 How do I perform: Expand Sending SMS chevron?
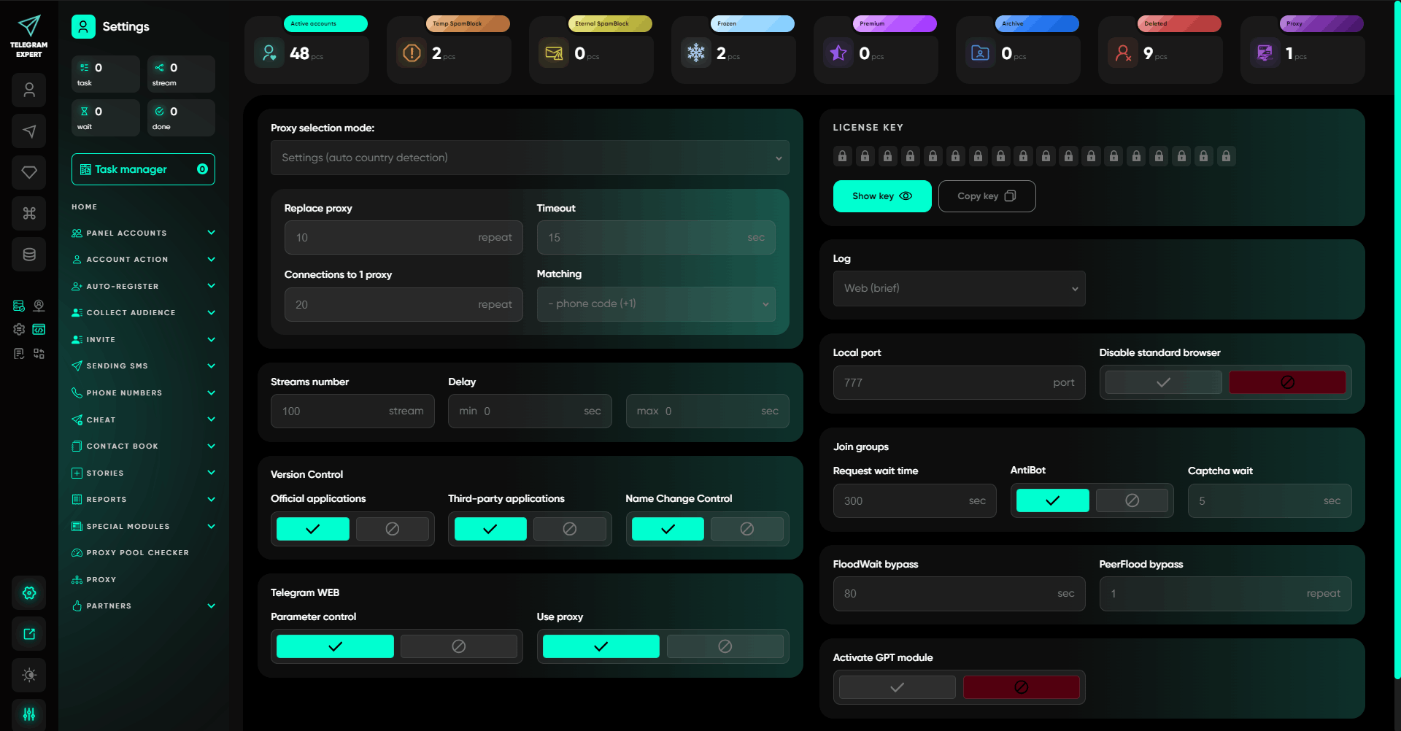pyautogui.click(x=212, y=365)
